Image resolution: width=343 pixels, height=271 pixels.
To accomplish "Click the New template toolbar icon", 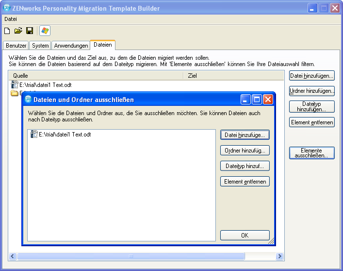I will (7, 31).
